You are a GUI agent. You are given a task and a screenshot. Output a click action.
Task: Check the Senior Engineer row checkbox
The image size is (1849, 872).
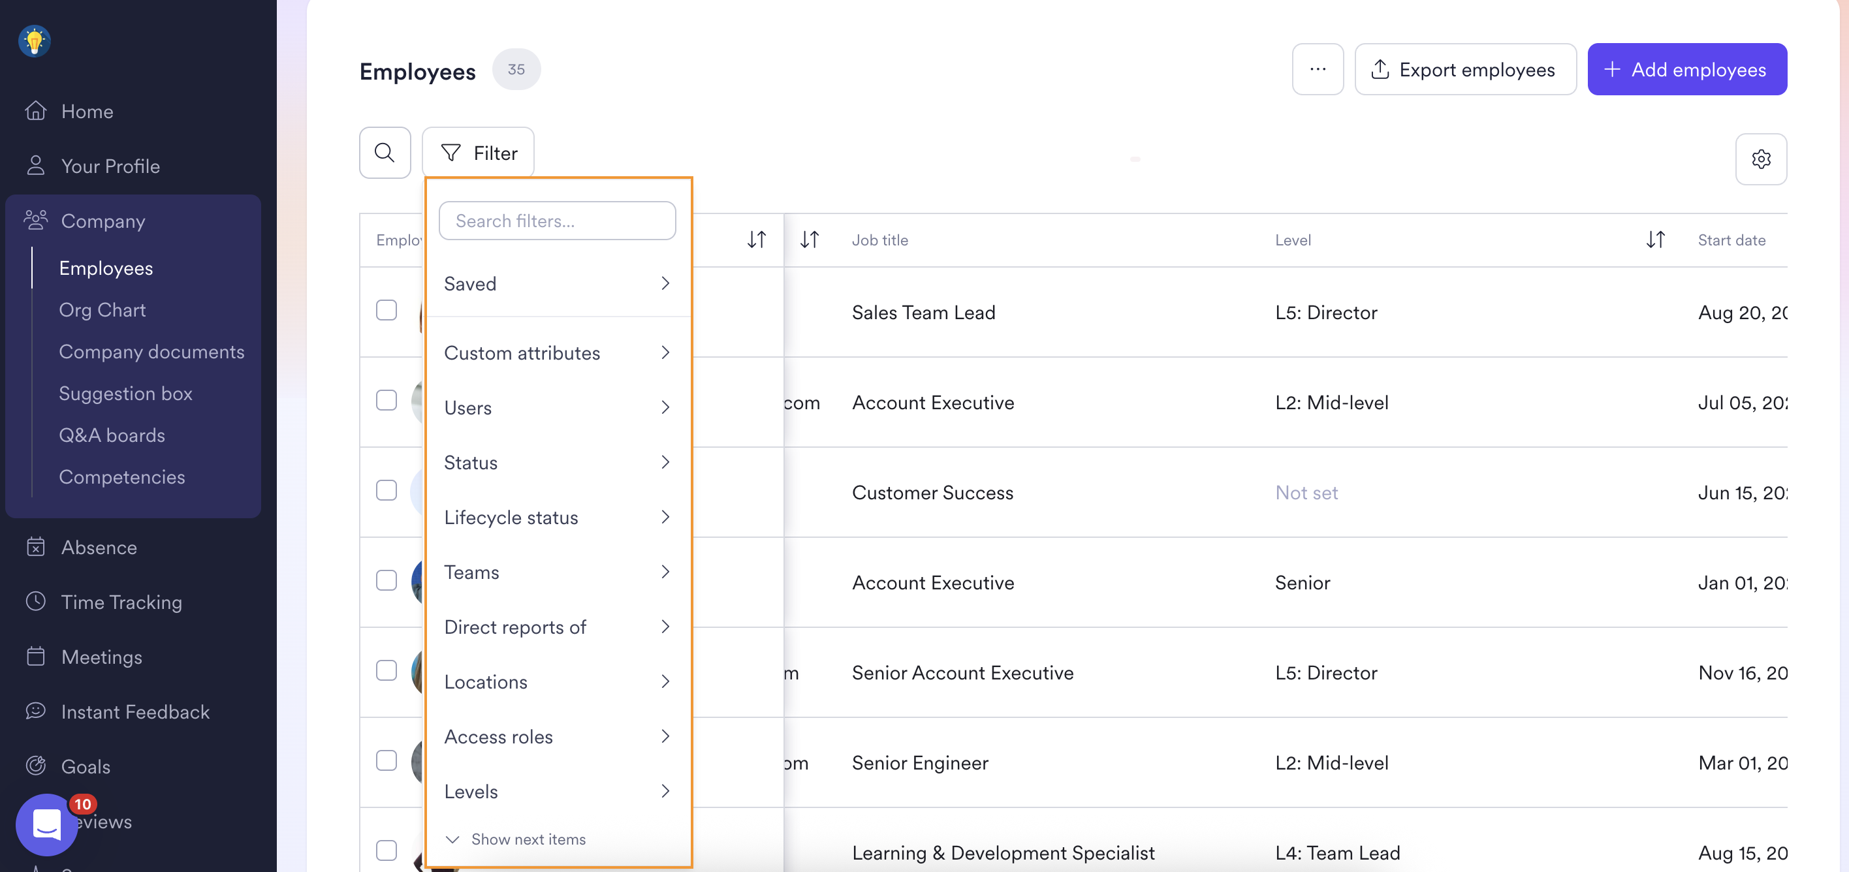tap(386, 760)
